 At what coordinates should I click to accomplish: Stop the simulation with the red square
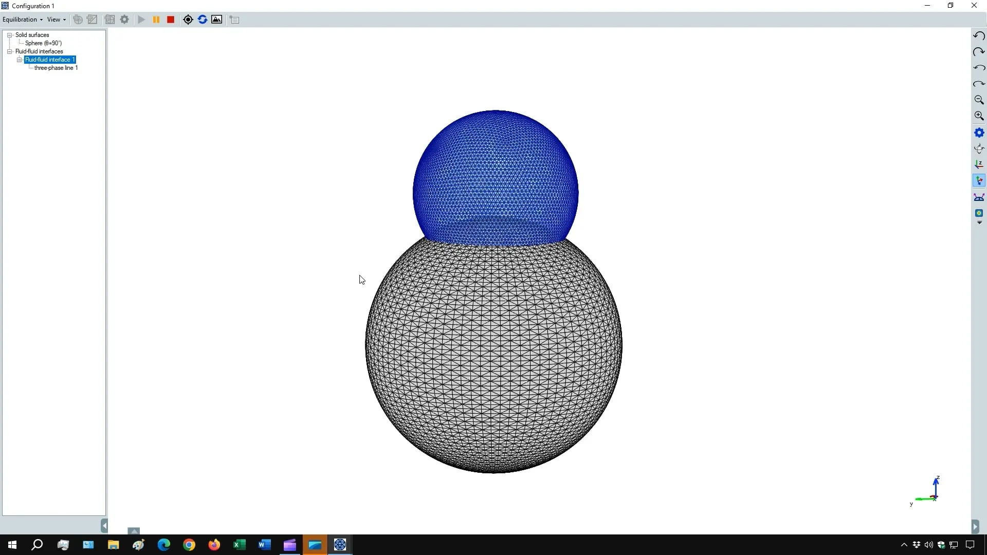pyautogui.click(x=170, y=20)
